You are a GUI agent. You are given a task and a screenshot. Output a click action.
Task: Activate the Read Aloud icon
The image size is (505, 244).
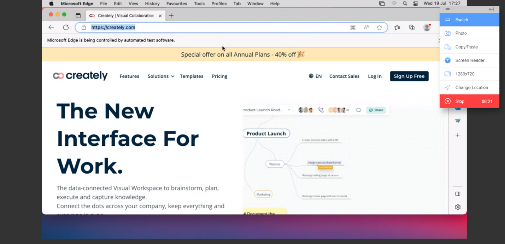(x=366, y=27)
